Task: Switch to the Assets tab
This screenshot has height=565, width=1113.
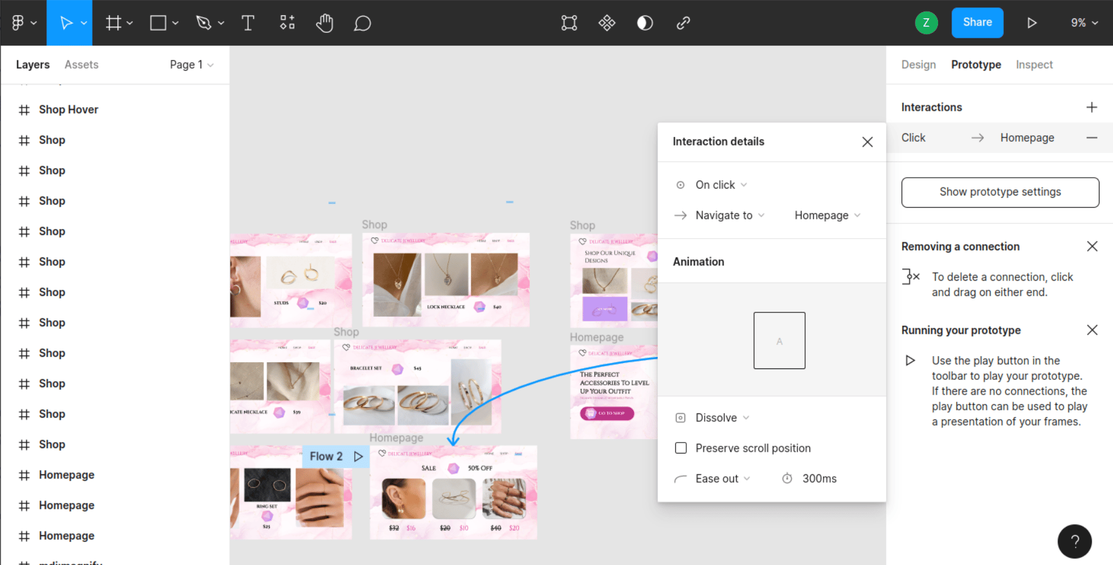Action: [81, 65]
